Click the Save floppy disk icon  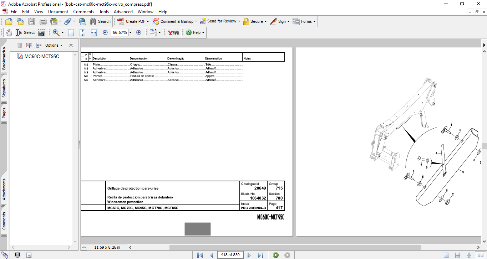(x=32, y=21)
